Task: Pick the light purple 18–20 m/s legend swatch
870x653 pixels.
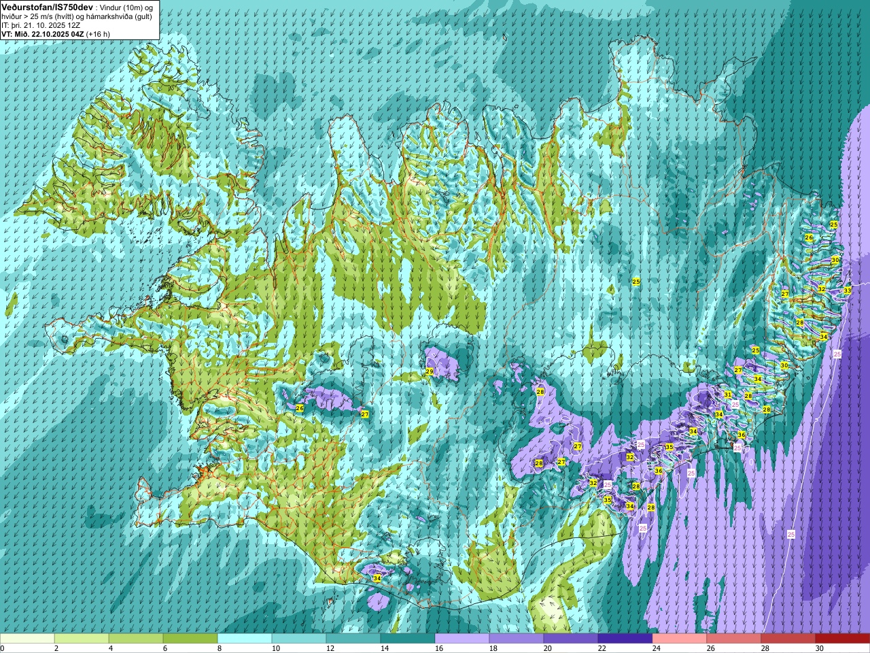Action: [517, 639]
